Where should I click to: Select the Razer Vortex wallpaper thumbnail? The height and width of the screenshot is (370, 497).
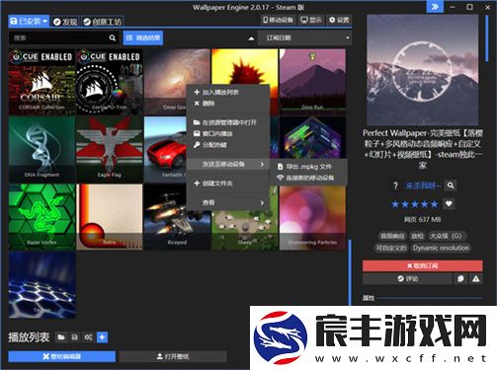click(x=41, y=217)
